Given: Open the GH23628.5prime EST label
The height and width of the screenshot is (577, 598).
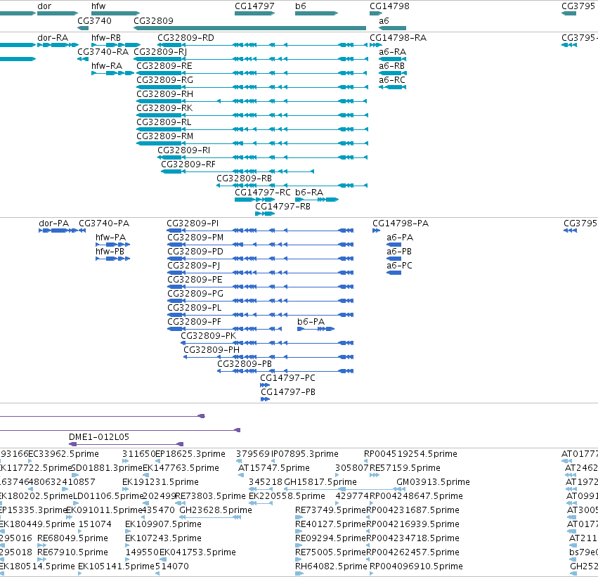Looking at the screenshot, I should pos(216,510).
